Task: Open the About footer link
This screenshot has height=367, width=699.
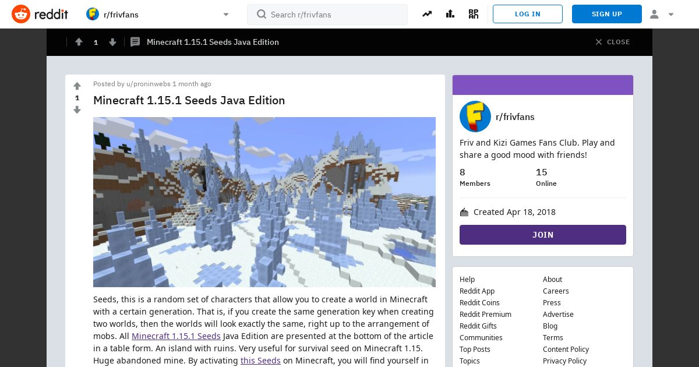Action: pyautogui.click(x=552, y=279)
